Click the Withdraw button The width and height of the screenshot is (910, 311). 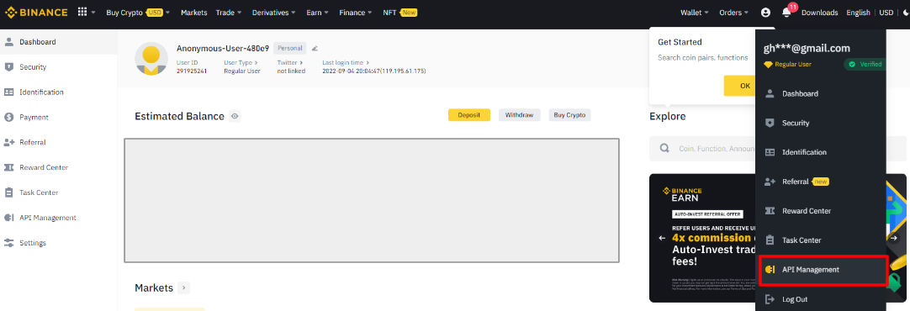520,115
